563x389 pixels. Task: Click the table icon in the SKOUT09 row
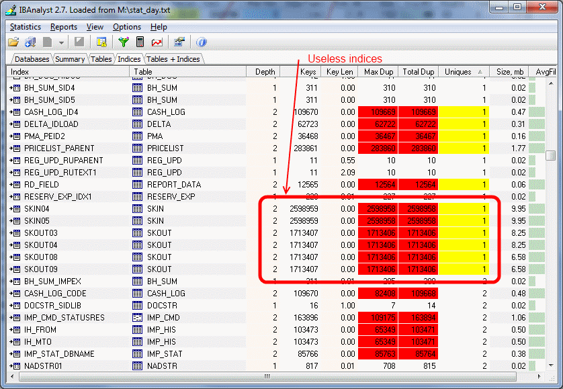(138, 269)
